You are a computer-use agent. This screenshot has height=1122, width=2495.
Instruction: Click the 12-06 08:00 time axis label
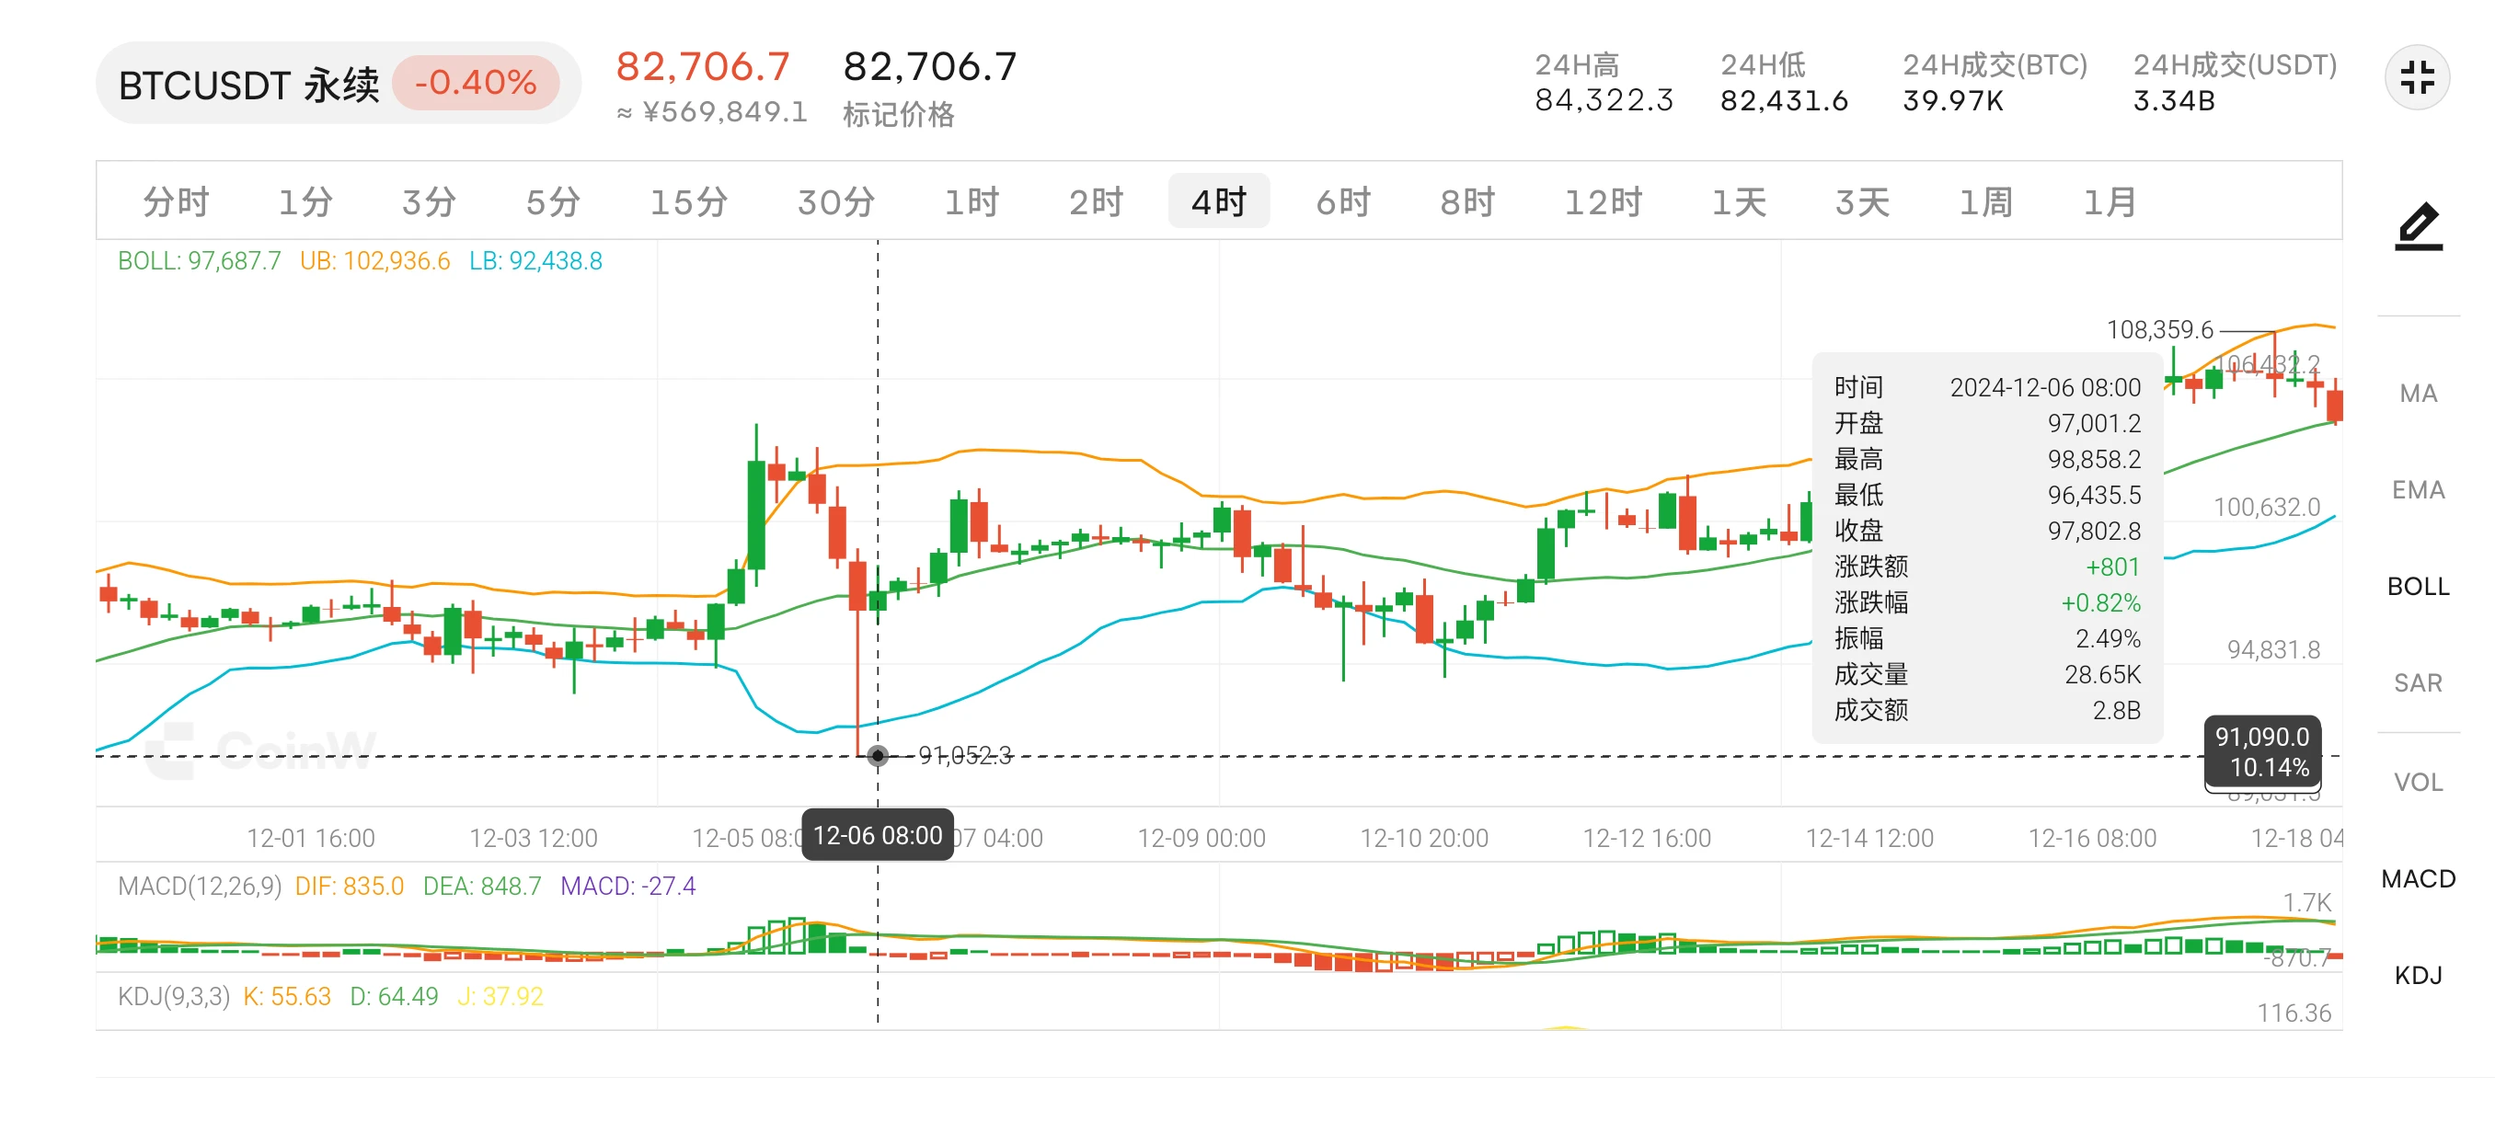[x=878, y=835]
